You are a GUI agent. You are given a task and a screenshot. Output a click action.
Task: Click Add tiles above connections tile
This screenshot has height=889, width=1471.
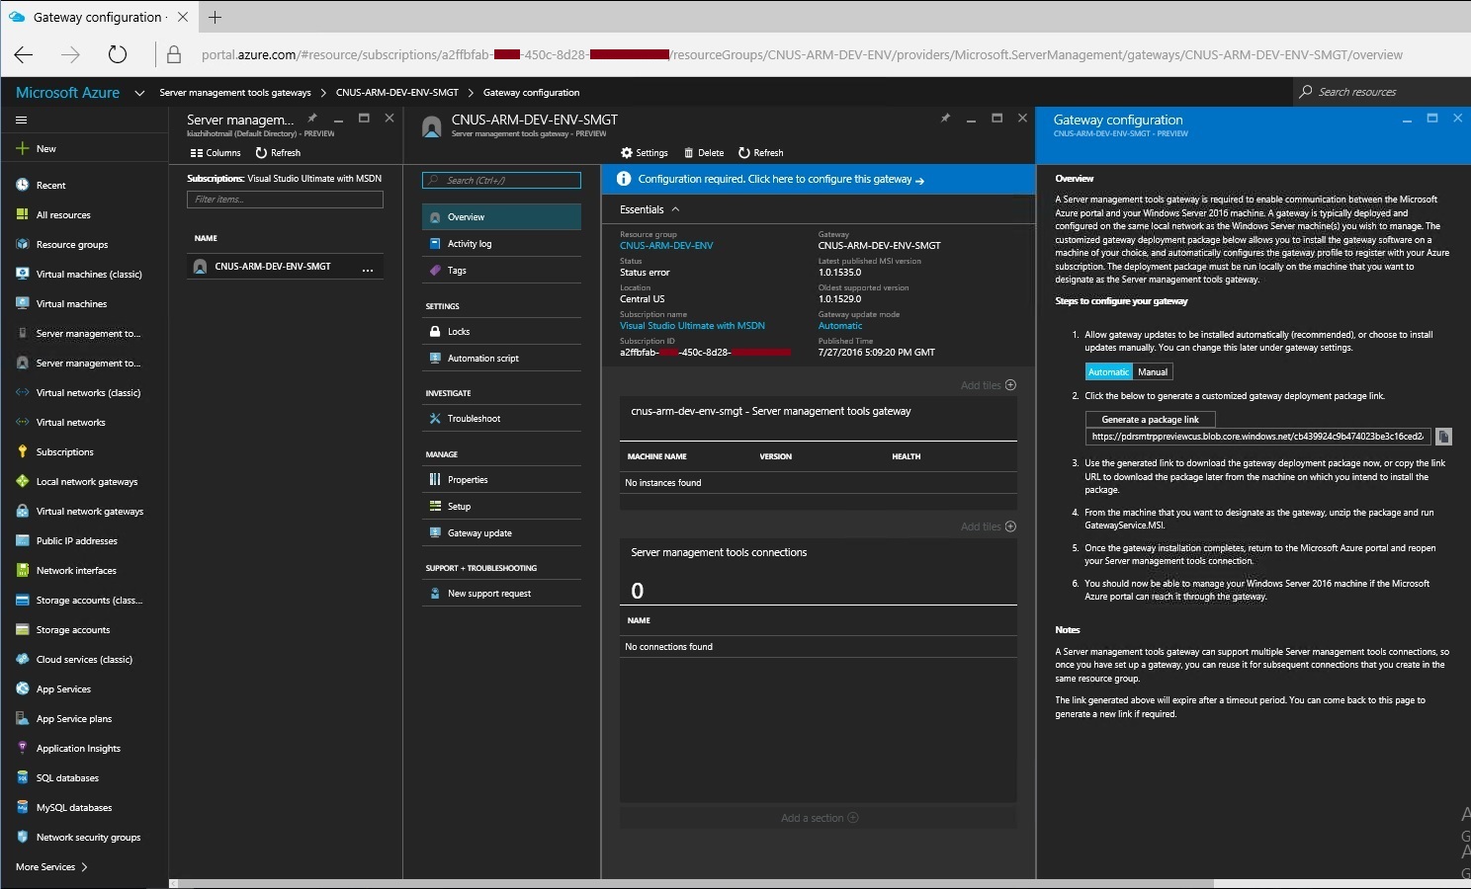(989, 526)
